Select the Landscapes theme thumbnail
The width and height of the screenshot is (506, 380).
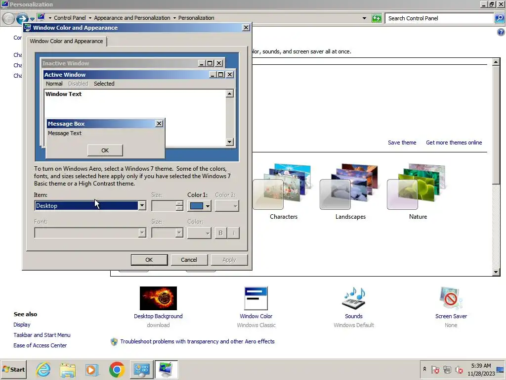349,187
